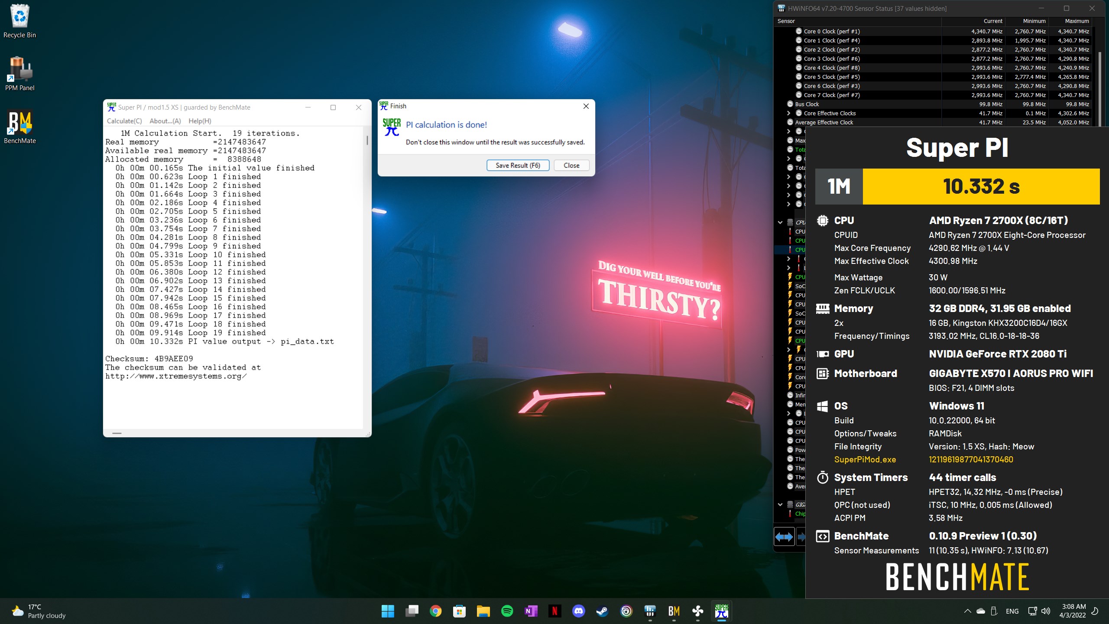Open OneNote from the taskbar
This screenshot has width=1109, height=624.
coord(531,611)
